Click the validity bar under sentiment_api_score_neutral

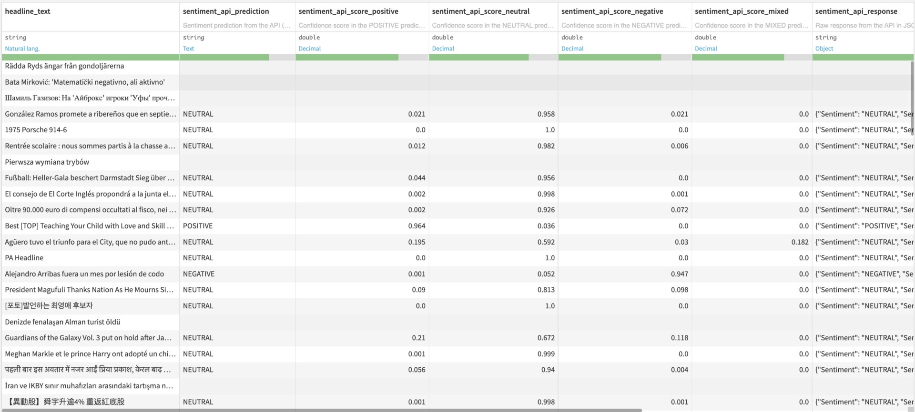(x=478, y=58)
